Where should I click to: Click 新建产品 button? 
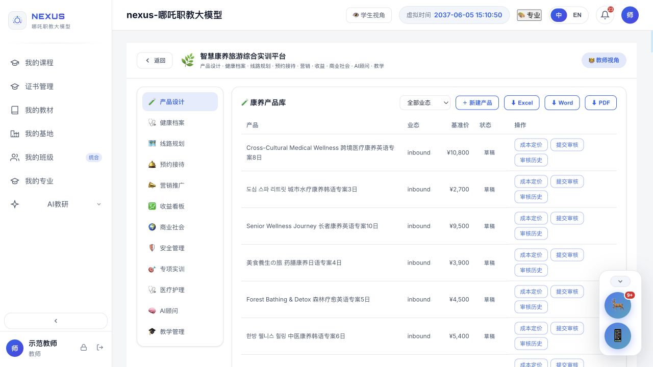point(477,102)
